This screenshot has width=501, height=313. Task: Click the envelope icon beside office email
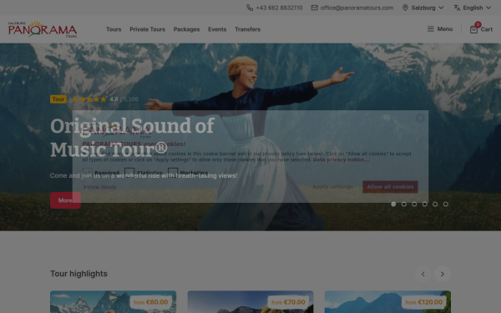(x=315, y=8)
